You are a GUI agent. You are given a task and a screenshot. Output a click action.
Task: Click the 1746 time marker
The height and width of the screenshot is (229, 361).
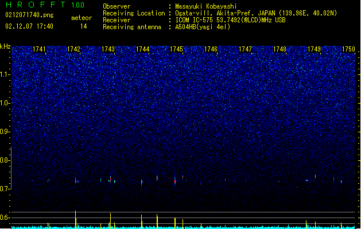211,49
